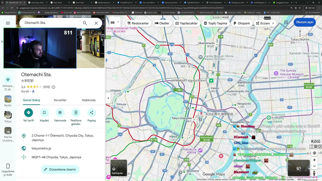
Task: Filter map by Restoranlar
Action: coord(138,23)
